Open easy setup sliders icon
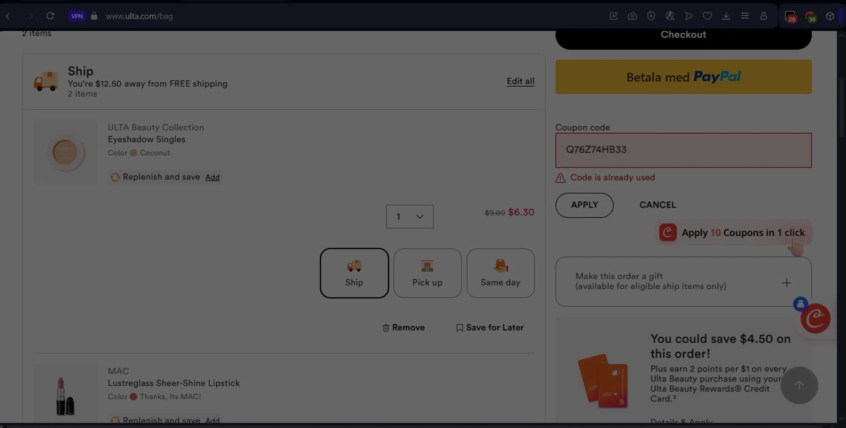 point(745,16)
